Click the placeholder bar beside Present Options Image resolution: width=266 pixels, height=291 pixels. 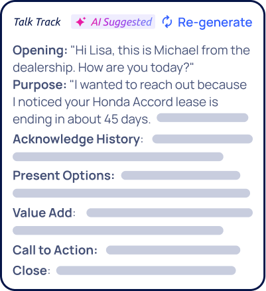[x=180, y=176]
